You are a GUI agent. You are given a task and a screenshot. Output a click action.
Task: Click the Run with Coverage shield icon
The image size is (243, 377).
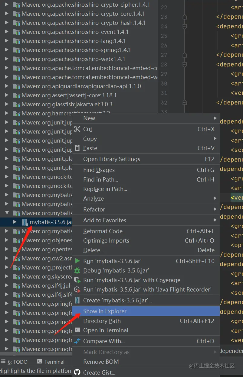77,280
